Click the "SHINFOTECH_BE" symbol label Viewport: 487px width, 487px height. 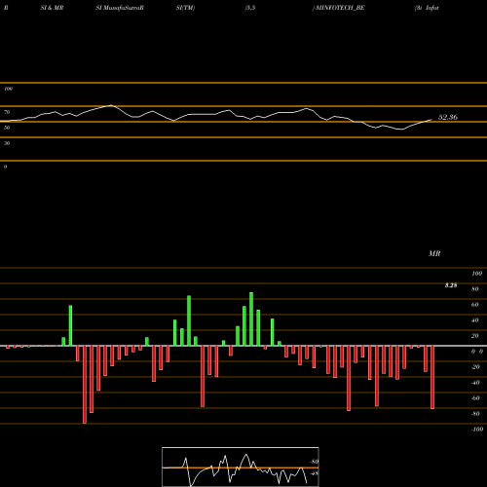[x=340, y=8]
